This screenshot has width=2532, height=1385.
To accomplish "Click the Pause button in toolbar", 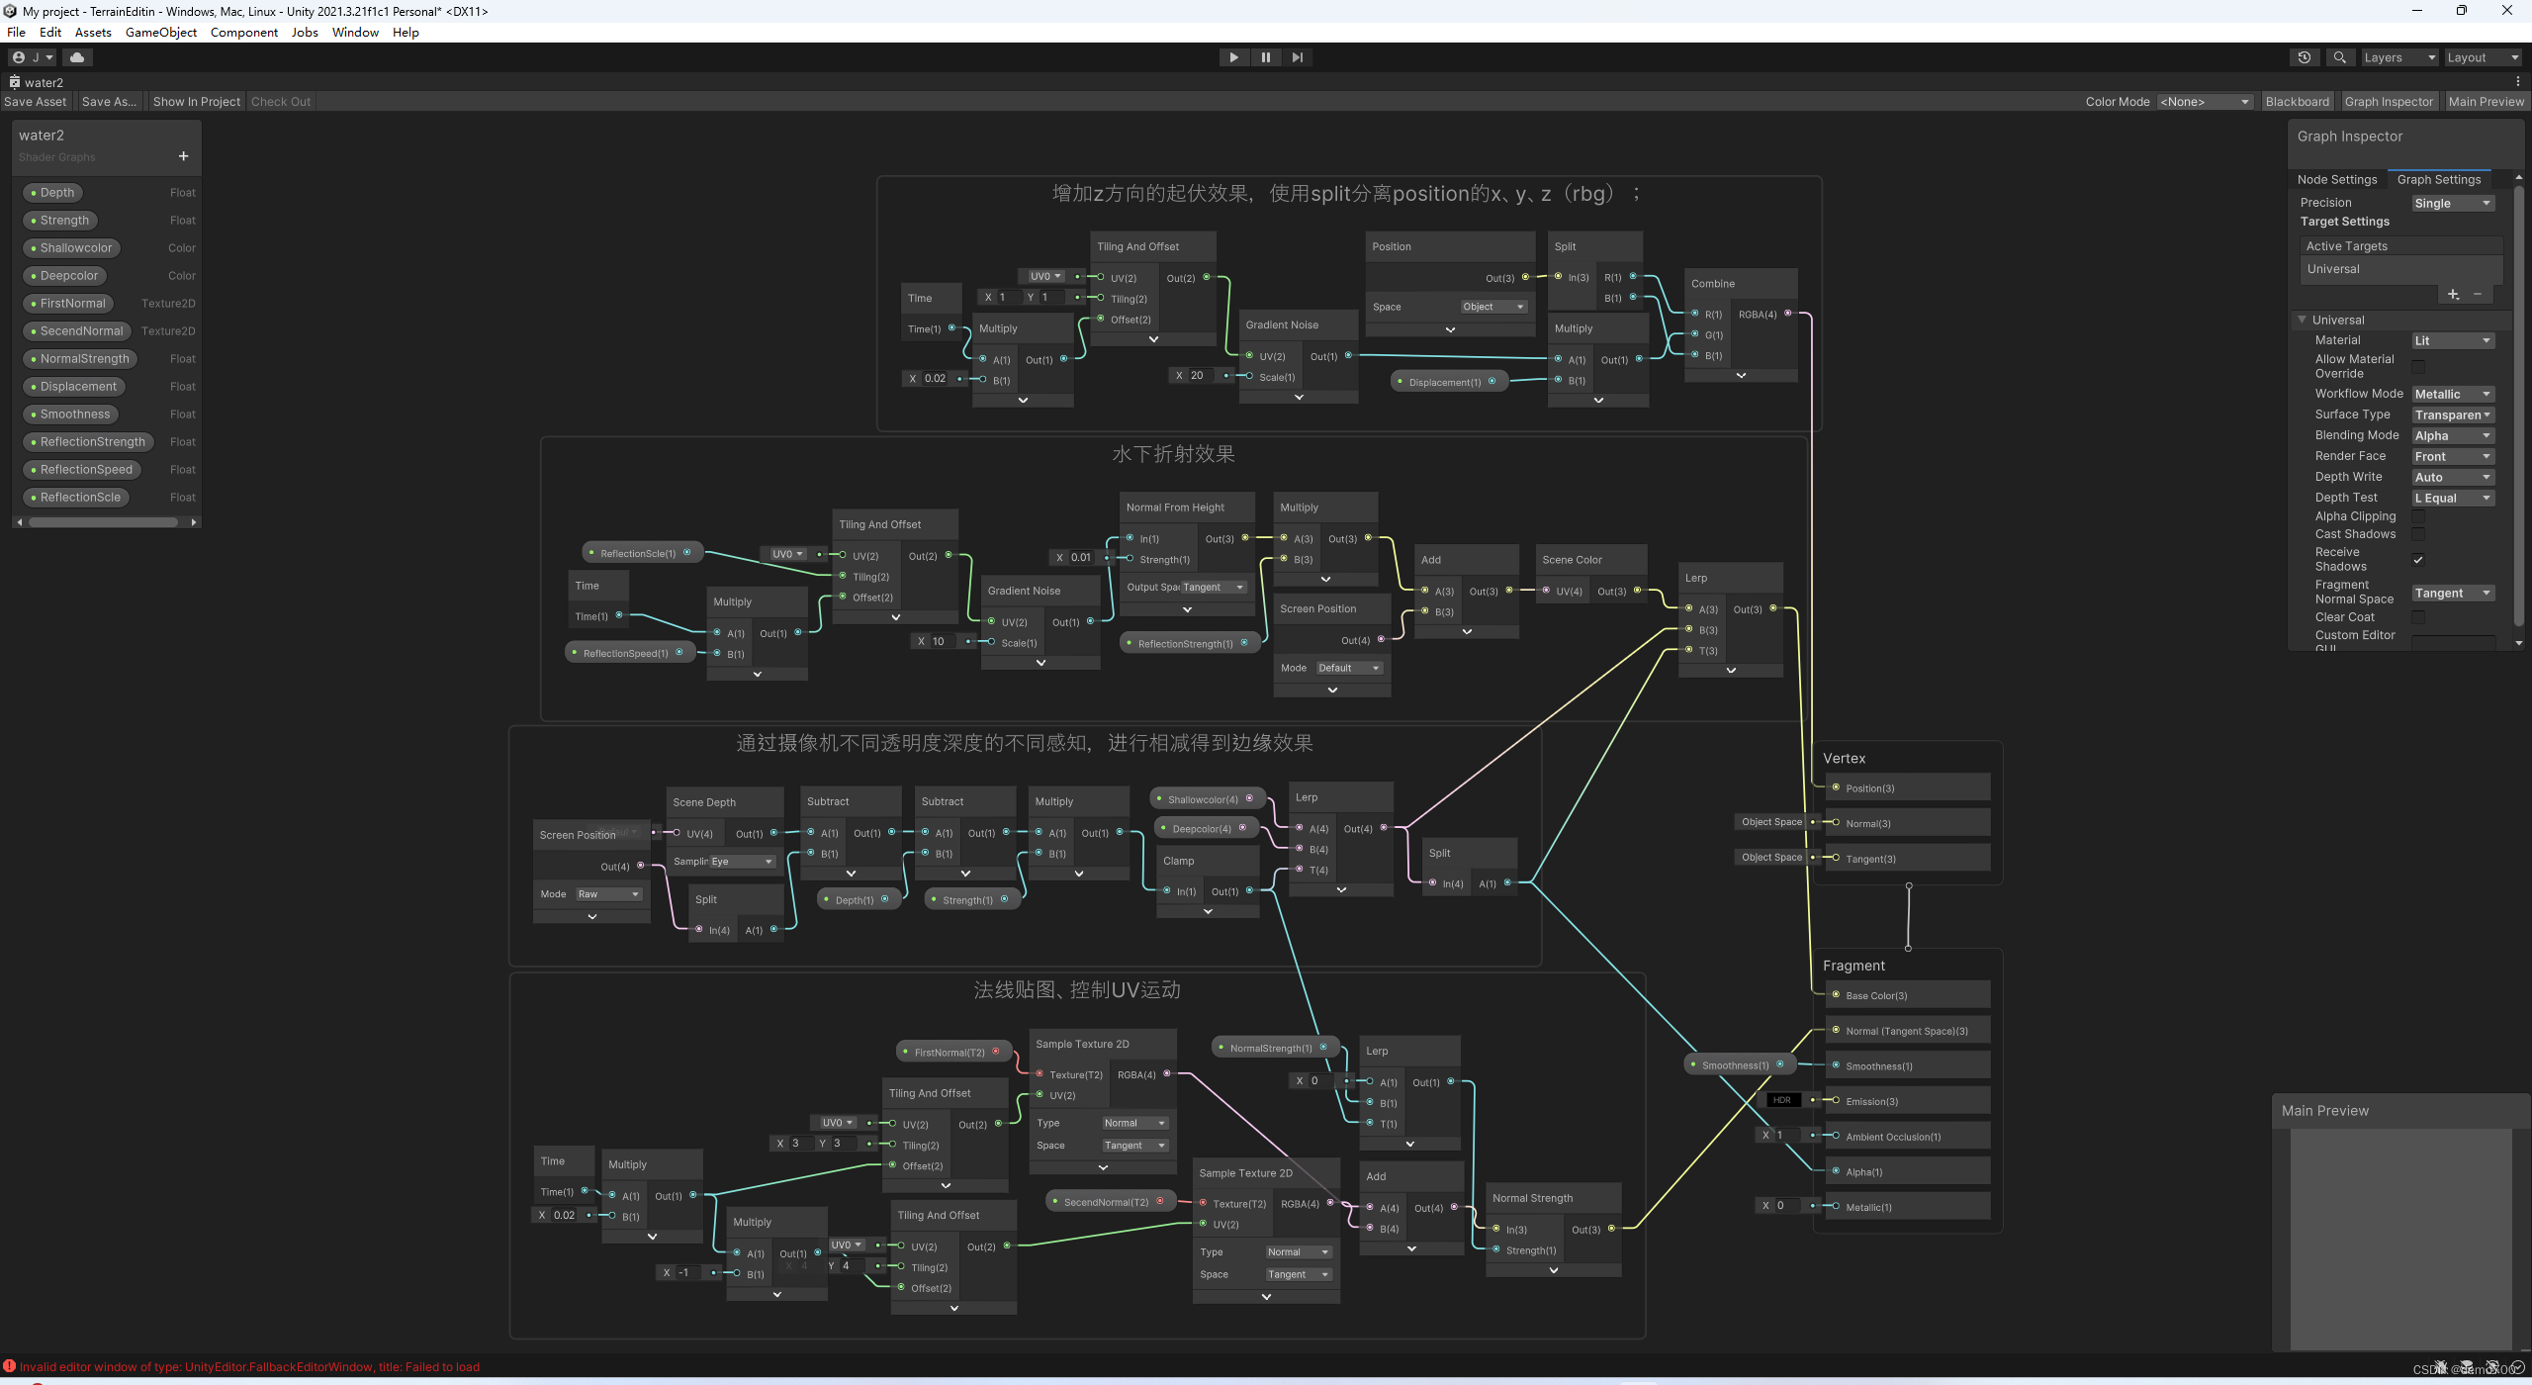I will click(x=1265, y=57).
